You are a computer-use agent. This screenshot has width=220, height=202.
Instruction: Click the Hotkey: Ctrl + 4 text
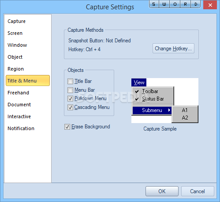[84, 49]
